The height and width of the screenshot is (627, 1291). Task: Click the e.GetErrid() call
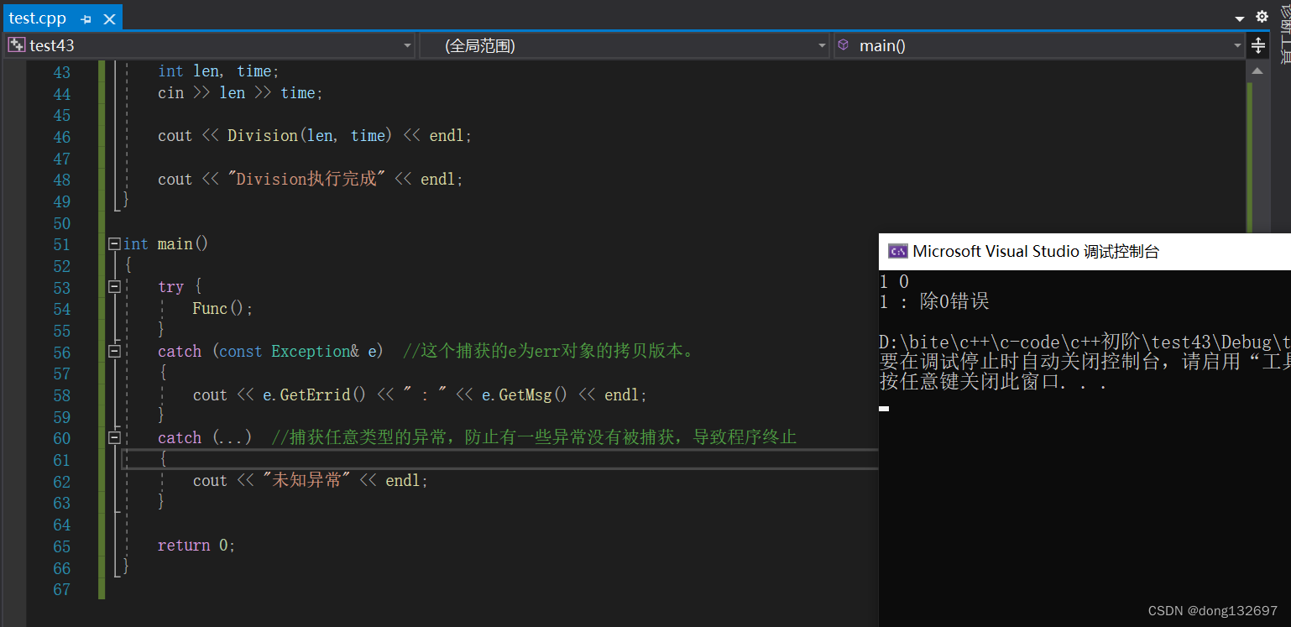pos(315,395)
